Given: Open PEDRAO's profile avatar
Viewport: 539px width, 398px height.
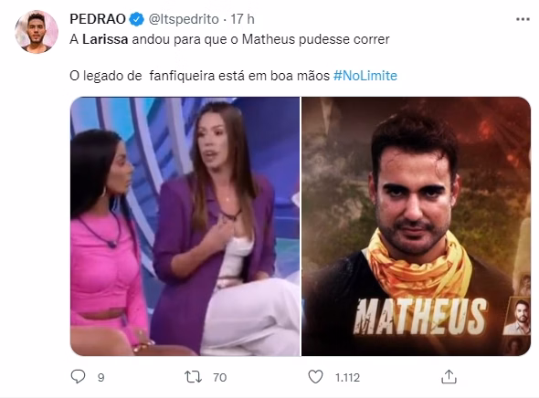Looking at the screenshot, I should tap(37, 32).
